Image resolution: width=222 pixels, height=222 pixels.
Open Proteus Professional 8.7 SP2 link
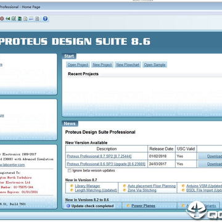point(99,156)
